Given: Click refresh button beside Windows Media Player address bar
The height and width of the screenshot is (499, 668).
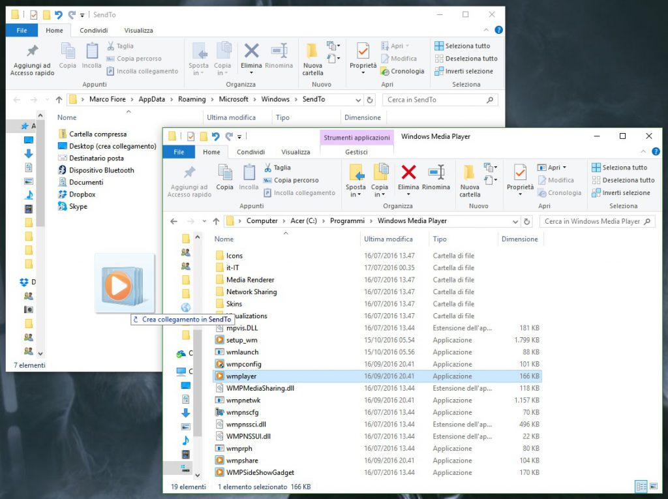Looking at the screenshot, I should click(526, 221).
